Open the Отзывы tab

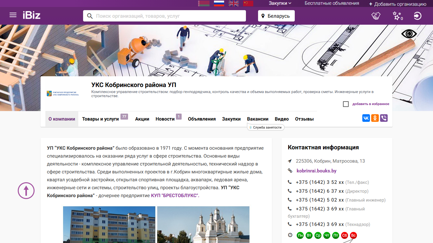(x=304, y=119)
